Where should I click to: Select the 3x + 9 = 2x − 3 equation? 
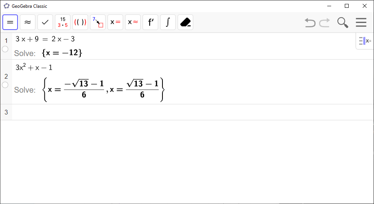(x=45, y=39)
